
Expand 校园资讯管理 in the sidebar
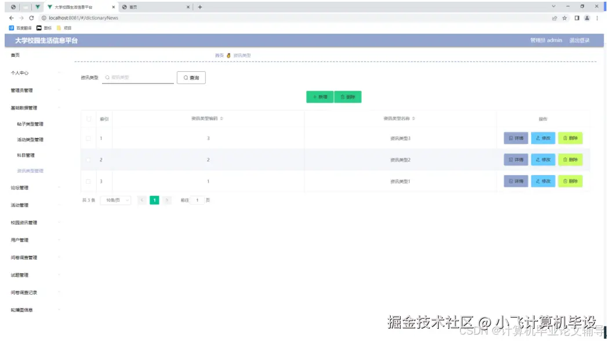(x=35, y=223)
